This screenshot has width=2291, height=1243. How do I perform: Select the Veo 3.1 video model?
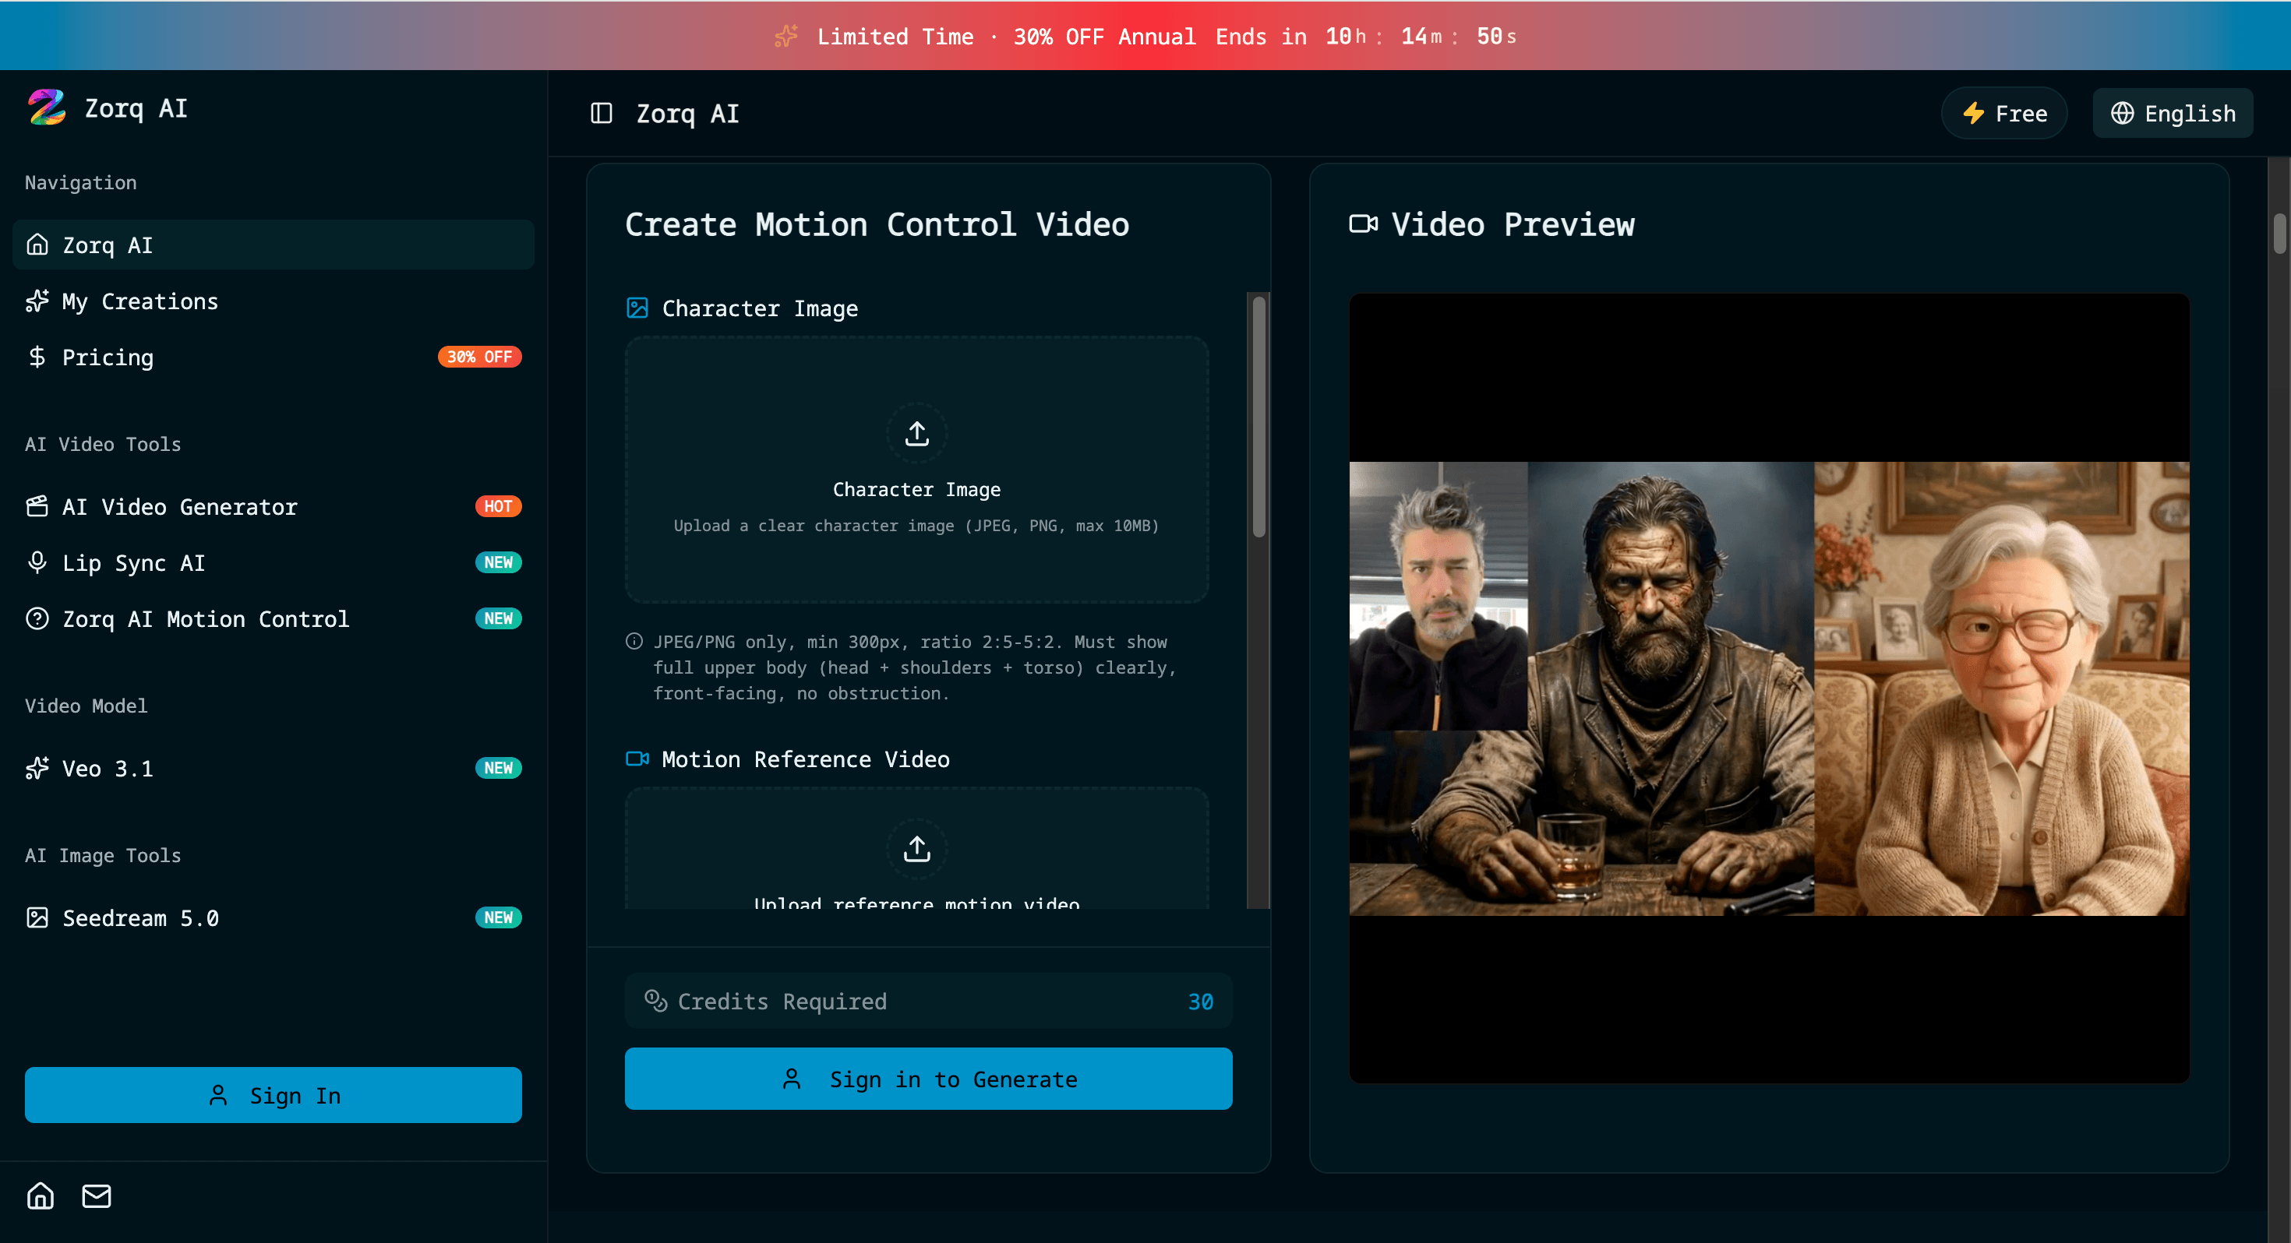108,768
